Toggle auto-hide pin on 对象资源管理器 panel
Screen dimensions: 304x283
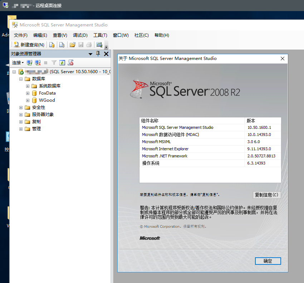[98, 54]
